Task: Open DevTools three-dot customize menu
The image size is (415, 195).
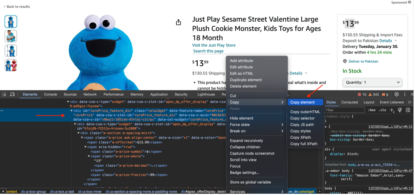Action: (x=405, y=94)
